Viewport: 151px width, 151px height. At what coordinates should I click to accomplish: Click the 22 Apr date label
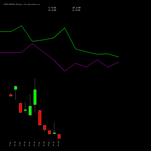24,144
